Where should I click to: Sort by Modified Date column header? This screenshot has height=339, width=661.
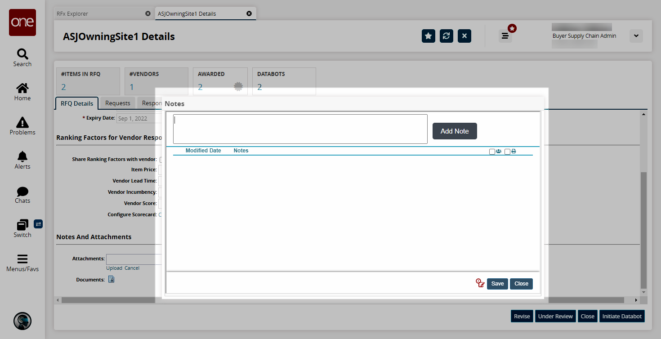[203, 151]
